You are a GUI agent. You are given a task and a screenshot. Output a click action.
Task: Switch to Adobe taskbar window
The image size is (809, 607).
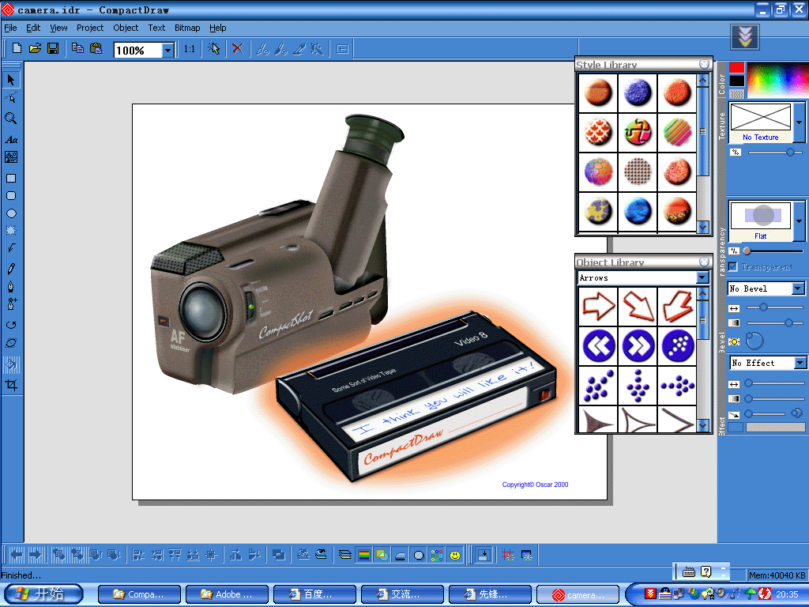(227, 594)
